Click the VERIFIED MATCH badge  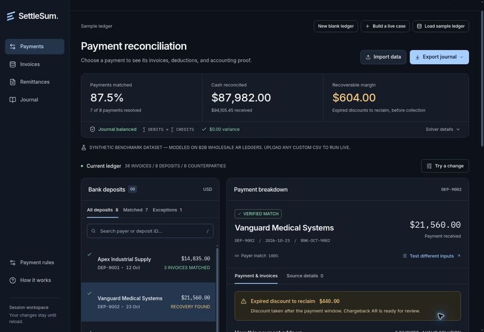tap(258, 214)
